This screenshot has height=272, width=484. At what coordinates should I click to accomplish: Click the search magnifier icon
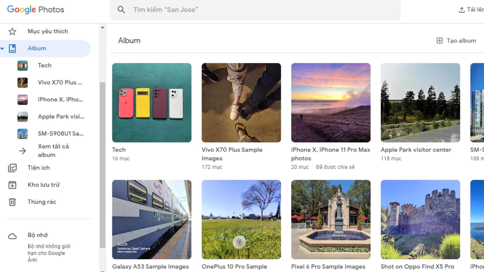coord(122,10)
